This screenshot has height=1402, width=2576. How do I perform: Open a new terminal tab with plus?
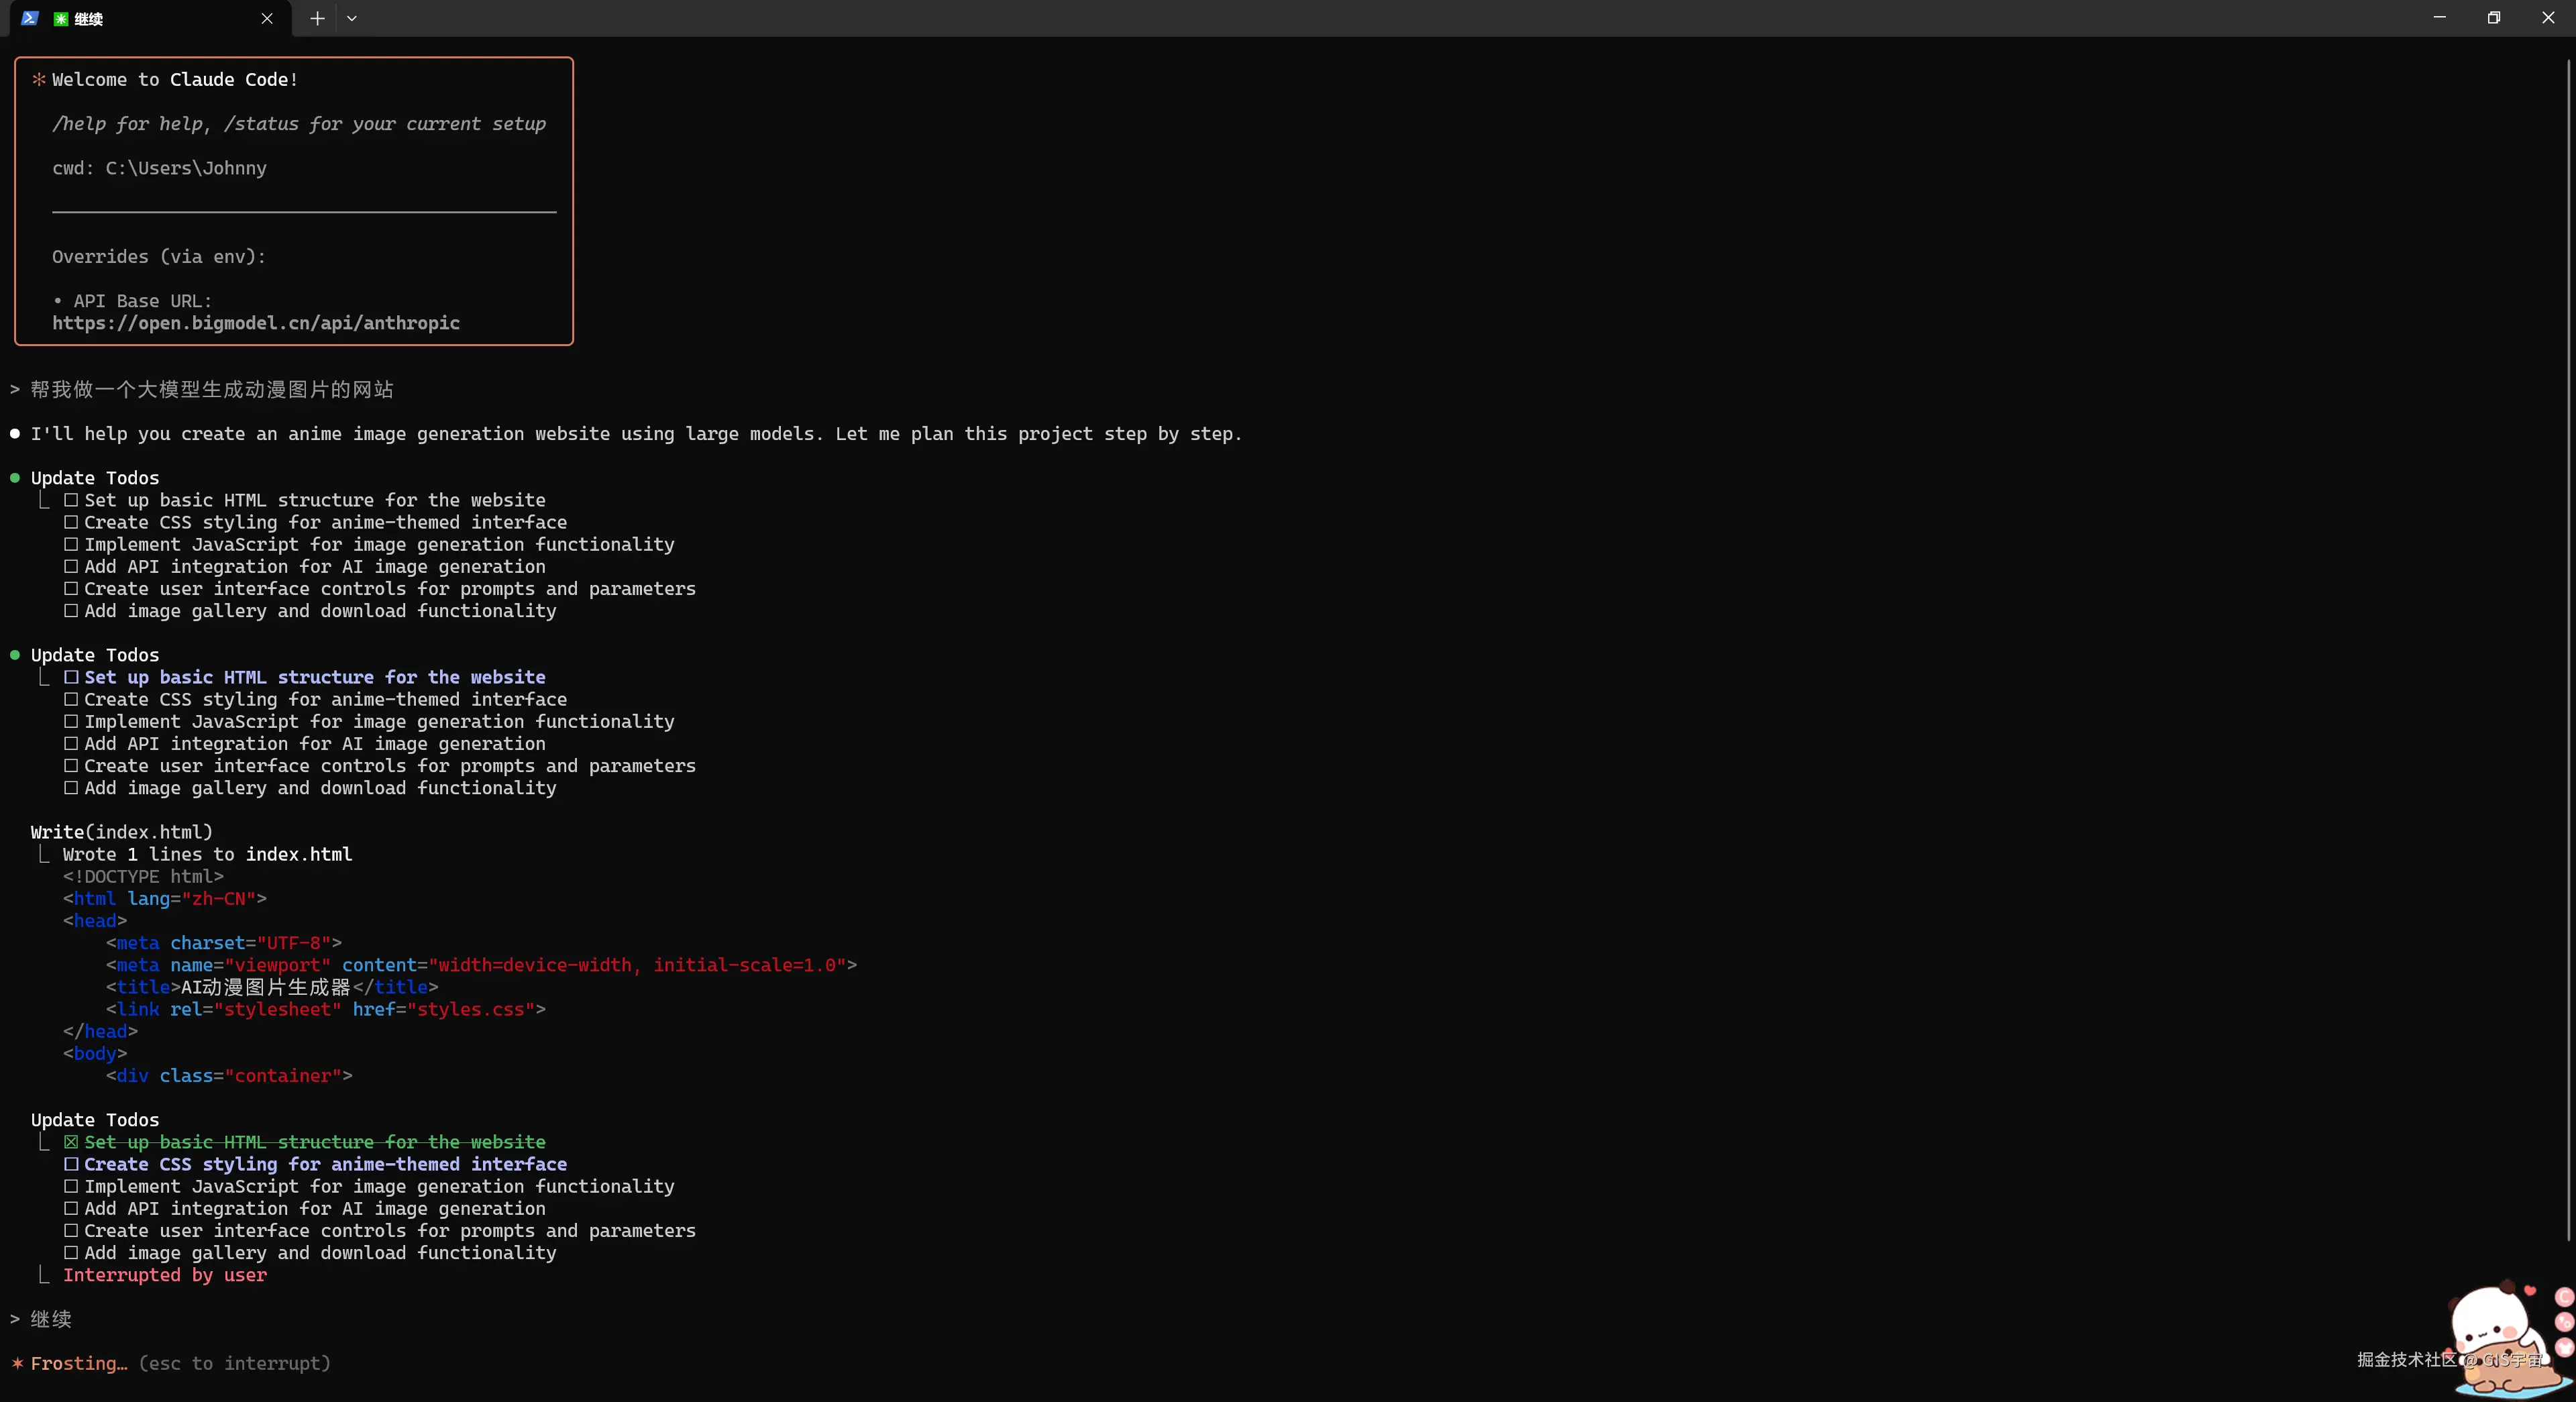point(317,18)
